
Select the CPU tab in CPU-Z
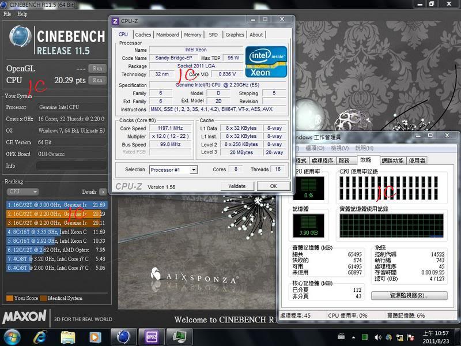123,35
